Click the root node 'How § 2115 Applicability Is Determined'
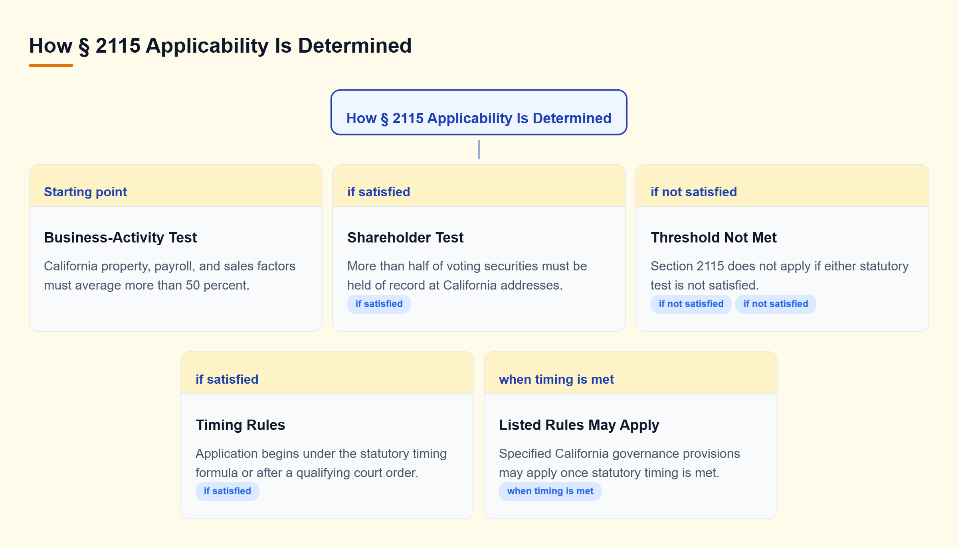The width and height of the screenshot is (958, 548). click(x=479, y=112)
